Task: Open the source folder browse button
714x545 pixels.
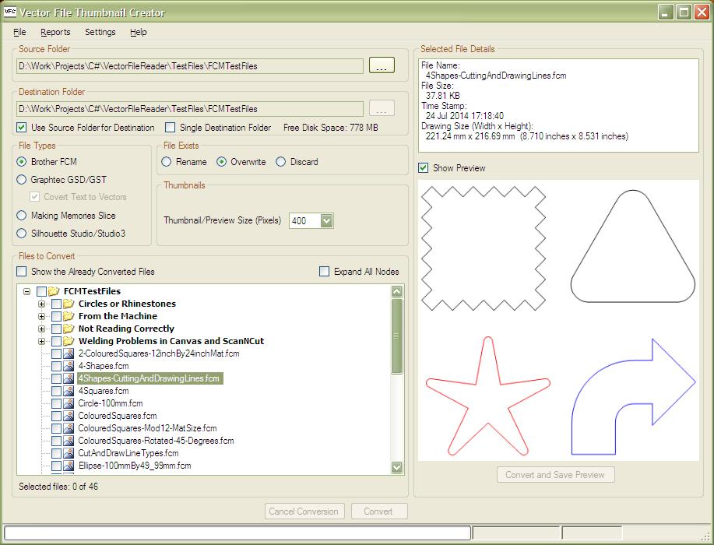Action: point(381,66)
